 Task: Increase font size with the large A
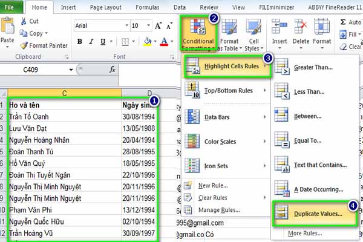158,25
